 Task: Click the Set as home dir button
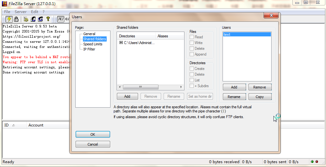pos(200,96)
